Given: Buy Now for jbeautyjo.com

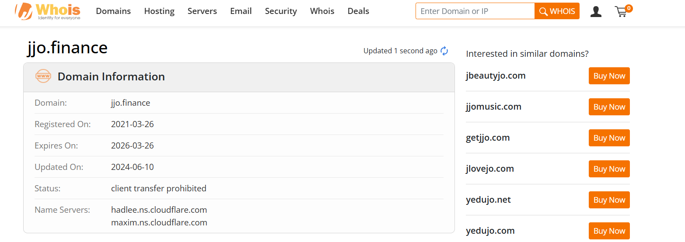Looking at the screenshot, I should pyautogui.click(x=609, y=76).
